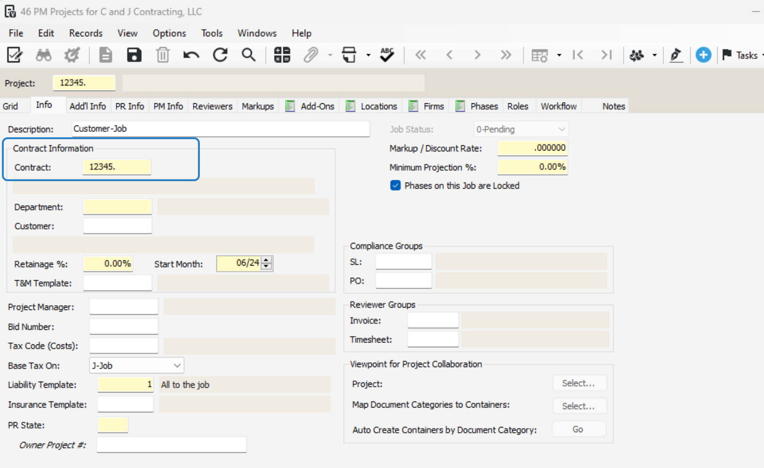Image resolution: width=764 pixels, height=468 pixels.
Task: Click the Department field
Action: pyautogui.click(x=118, y=207)
